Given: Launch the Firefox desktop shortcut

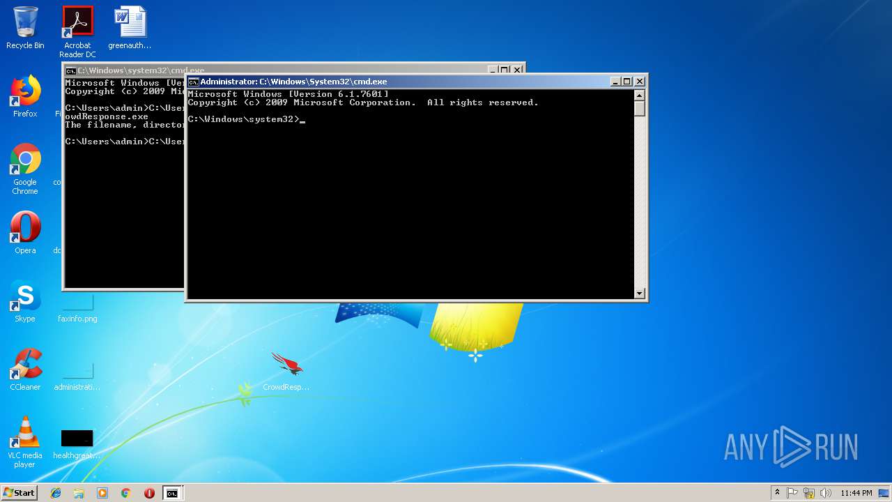Looking at the screenshot, I should click(x=25, y=96).
